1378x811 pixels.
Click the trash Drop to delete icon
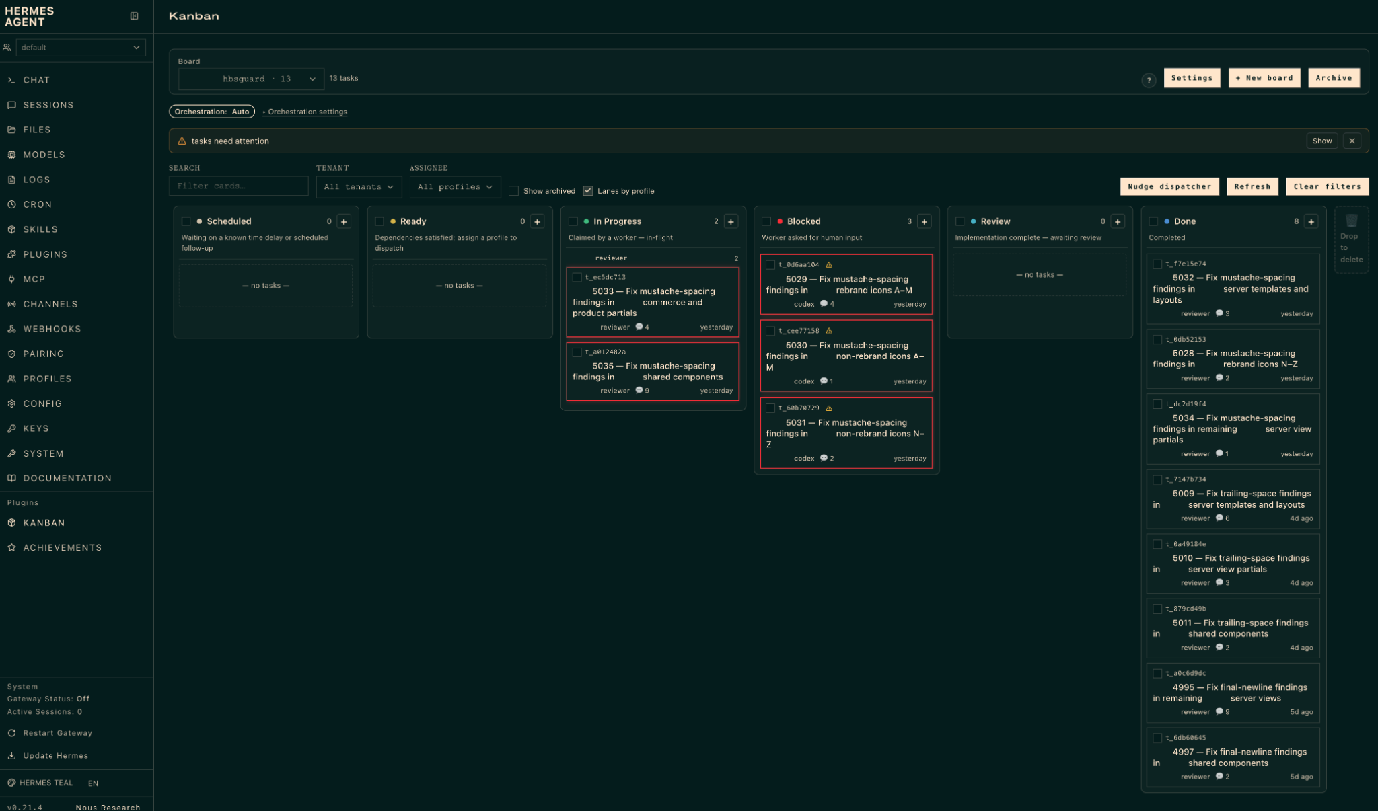[x=1351, y=221]
